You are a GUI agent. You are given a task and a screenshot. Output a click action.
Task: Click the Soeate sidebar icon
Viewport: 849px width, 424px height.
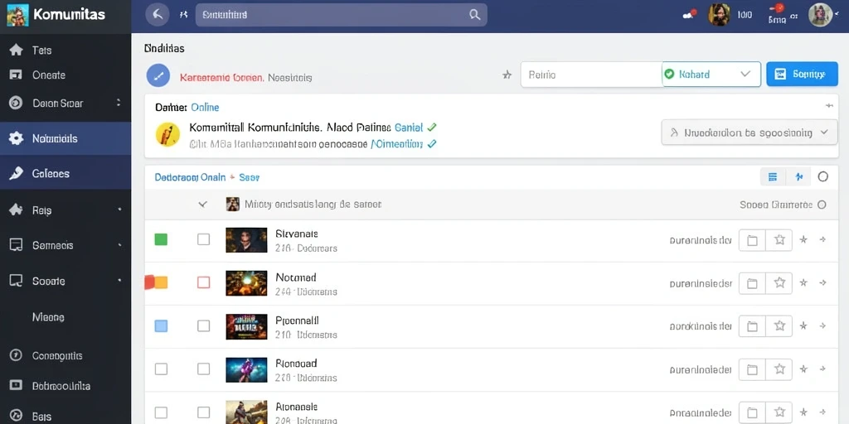[x=17, y=281]
